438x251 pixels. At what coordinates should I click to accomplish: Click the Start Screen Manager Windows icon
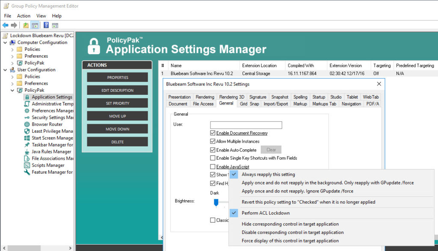[27, 138]
